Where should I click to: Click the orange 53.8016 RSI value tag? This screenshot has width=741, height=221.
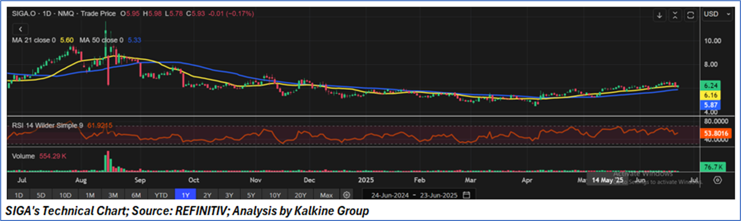(715, 133)
